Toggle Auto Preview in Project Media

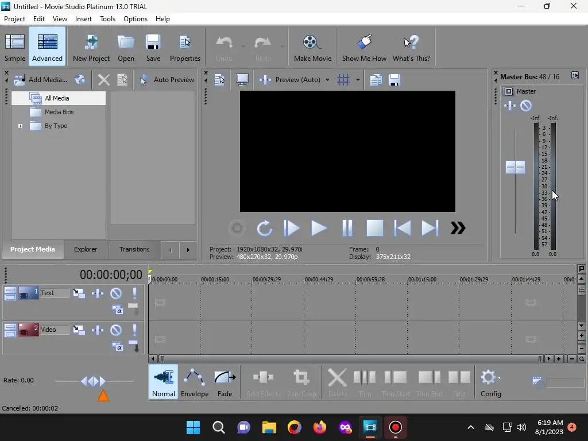[x=167, y=79]
